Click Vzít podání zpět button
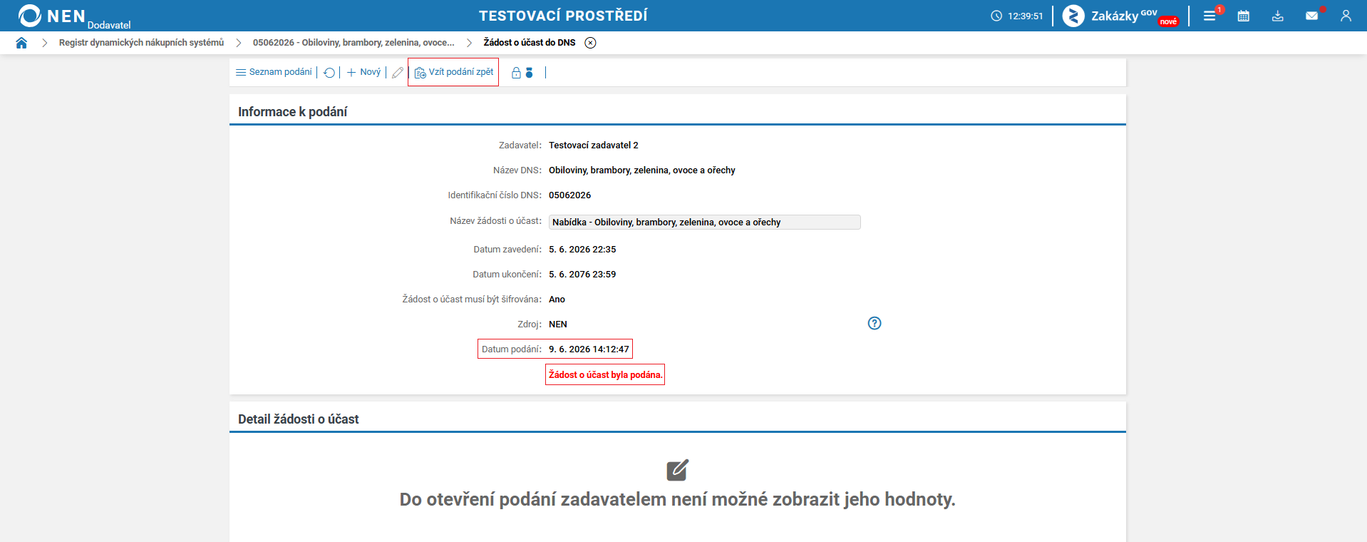 coord(453,72)
